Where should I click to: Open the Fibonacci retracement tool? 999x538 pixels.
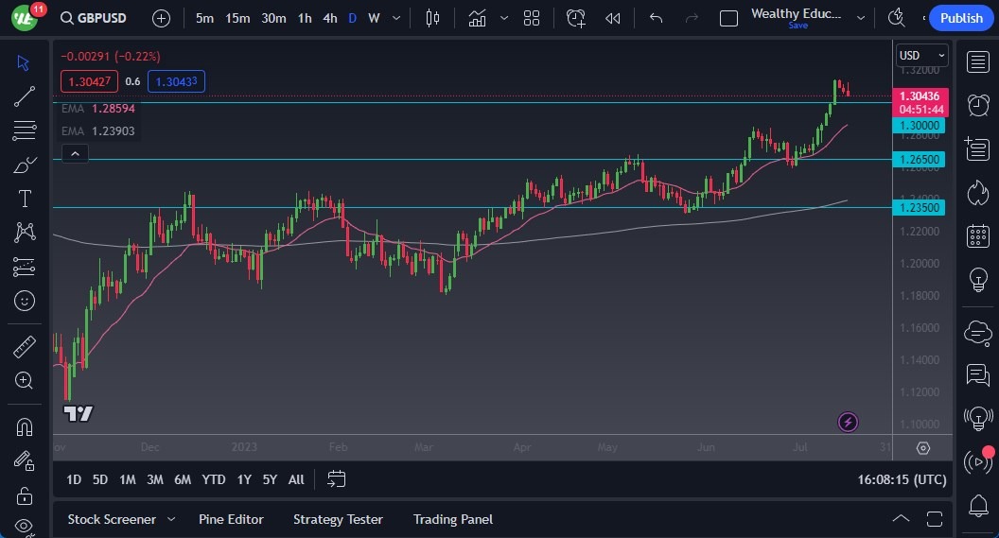click(25, 130)
